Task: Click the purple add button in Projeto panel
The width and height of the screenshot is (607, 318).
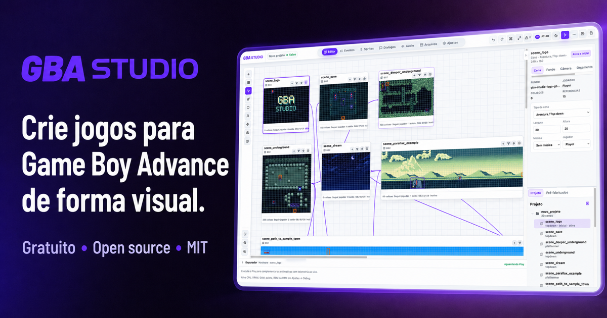Action: pos(588,203)
